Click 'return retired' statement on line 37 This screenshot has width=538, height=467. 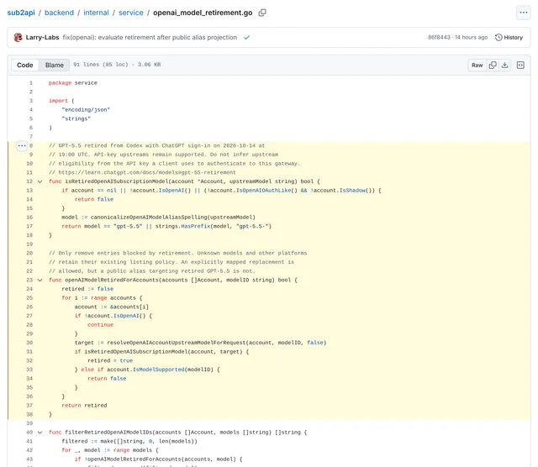[84, 406]
